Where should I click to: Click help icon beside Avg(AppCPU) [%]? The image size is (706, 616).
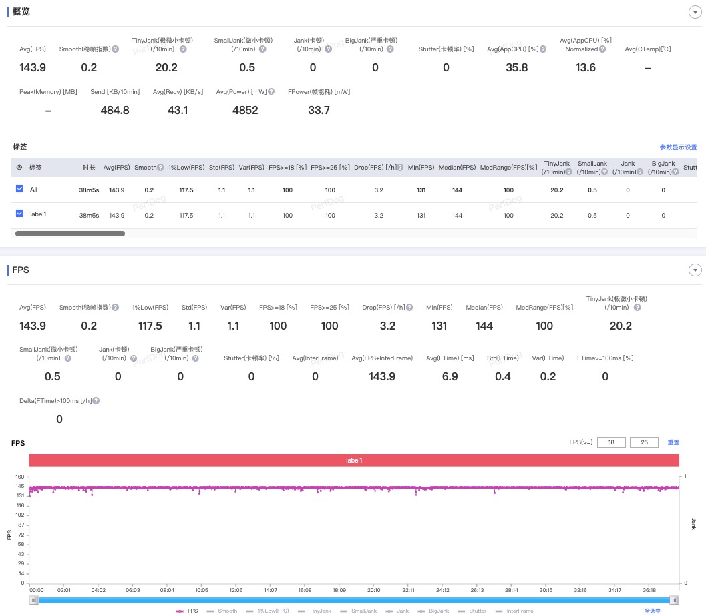click(x=543, y=49)
